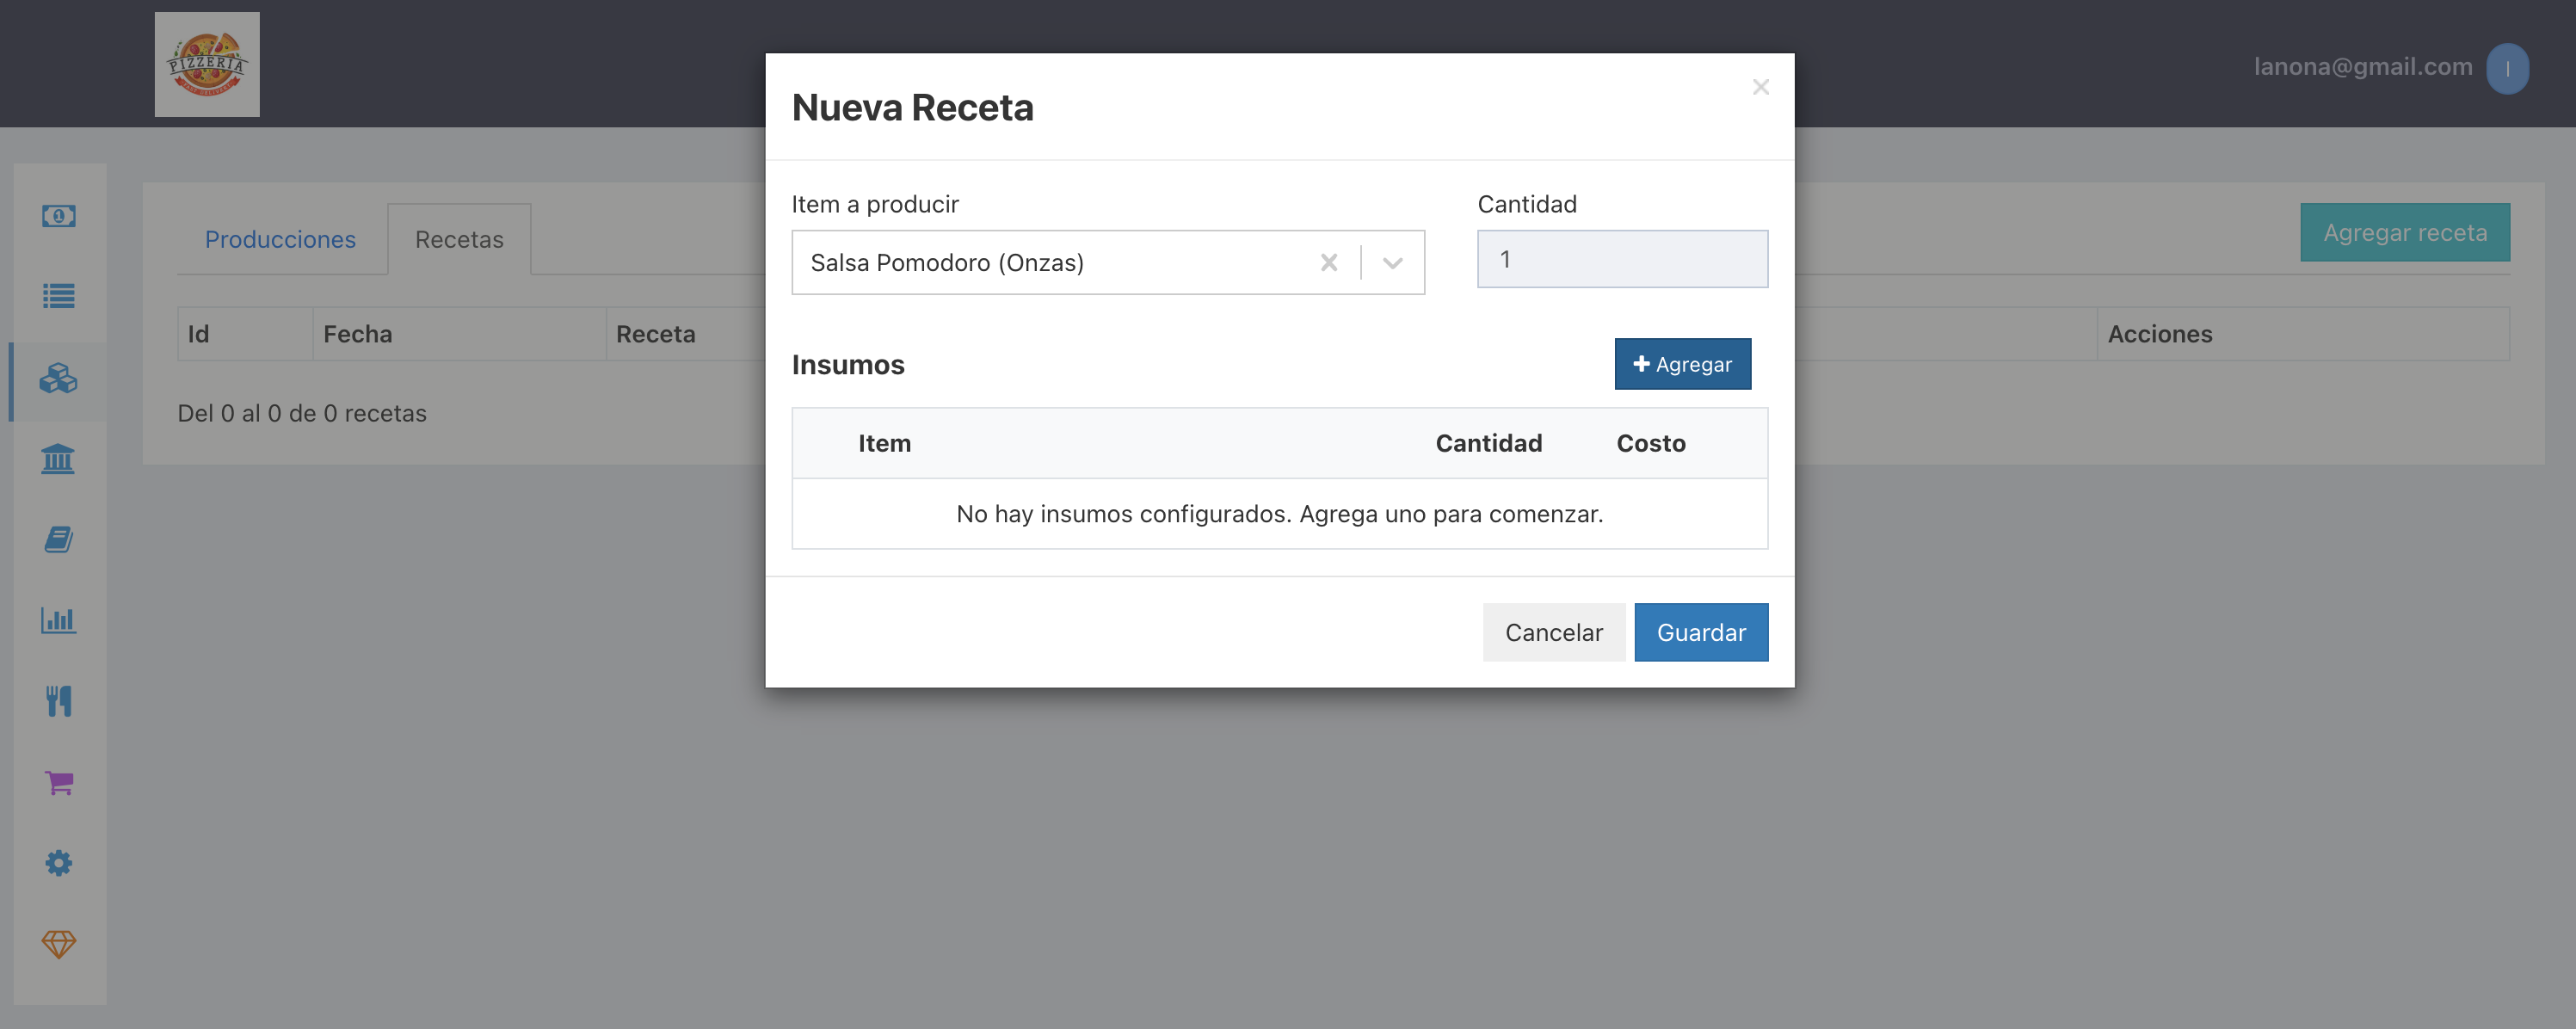Open the user avatar next to lanona@gmail.com
2576x1029 pixels.
click(2507, 68)
